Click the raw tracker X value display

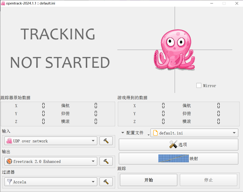43,106
